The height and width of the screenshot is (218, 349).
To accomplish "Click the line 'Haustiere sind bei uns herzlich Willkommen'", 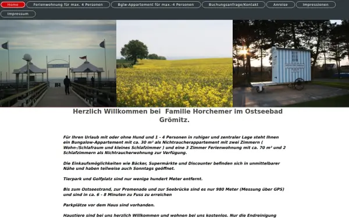I will coord(170,215).
